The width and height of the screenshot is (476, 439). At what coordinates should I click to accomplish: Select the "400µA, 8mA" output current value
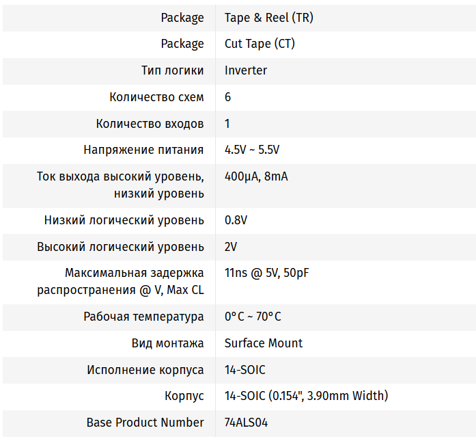tap(256, 176)
